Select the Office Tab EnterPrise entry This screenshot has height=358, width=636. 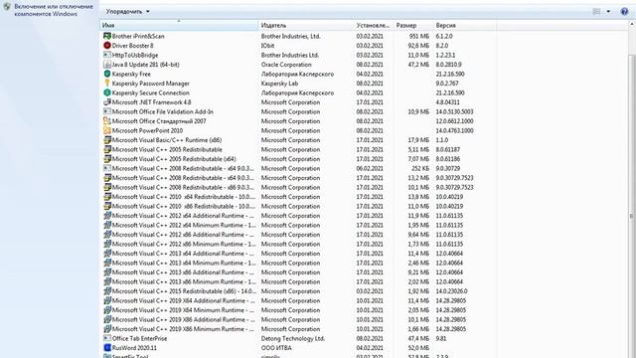[139, 338]
